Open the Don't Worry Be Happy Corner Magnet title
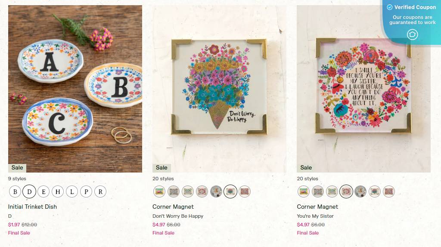Image resolution: width=441 pixels, height=247 pixels. pyautogui.click(x=173, y=207)
